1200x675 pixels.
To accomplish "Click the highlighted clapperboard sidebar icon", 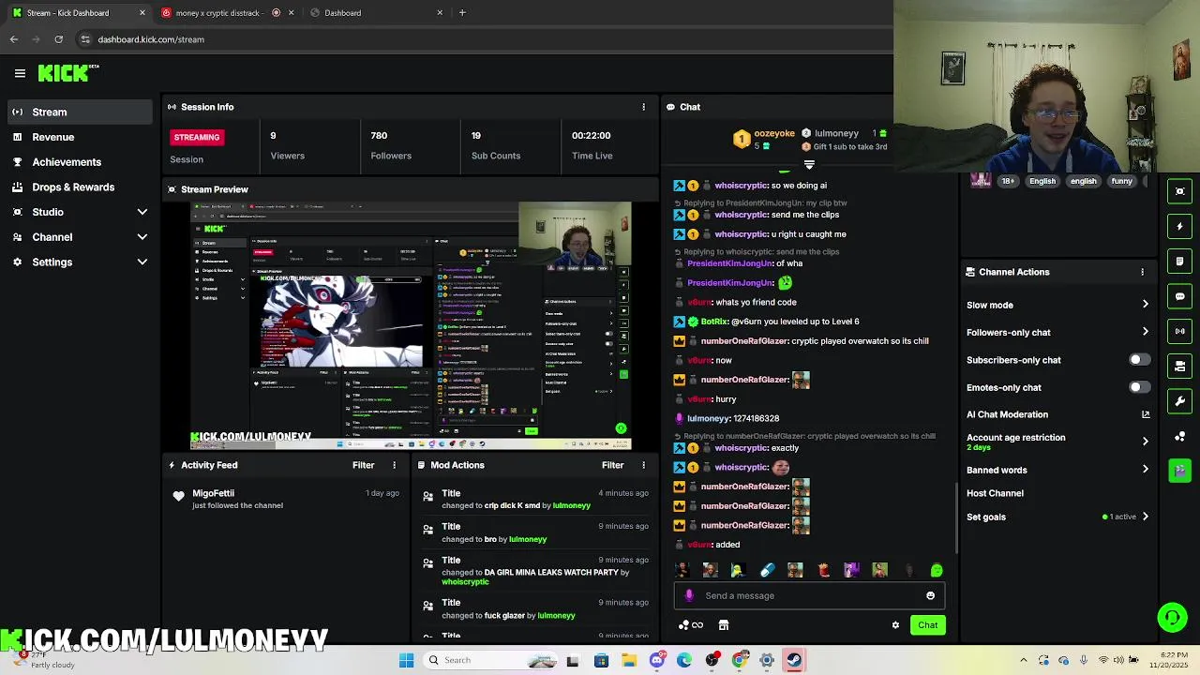I will (1180, 471).
